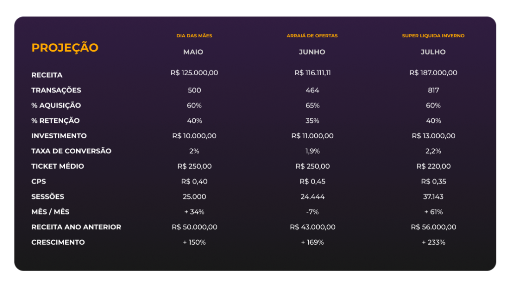Click the ARRAIÁ DE OFERTAS label
Screen dimensions: 510x287
[x=312, y=36]
